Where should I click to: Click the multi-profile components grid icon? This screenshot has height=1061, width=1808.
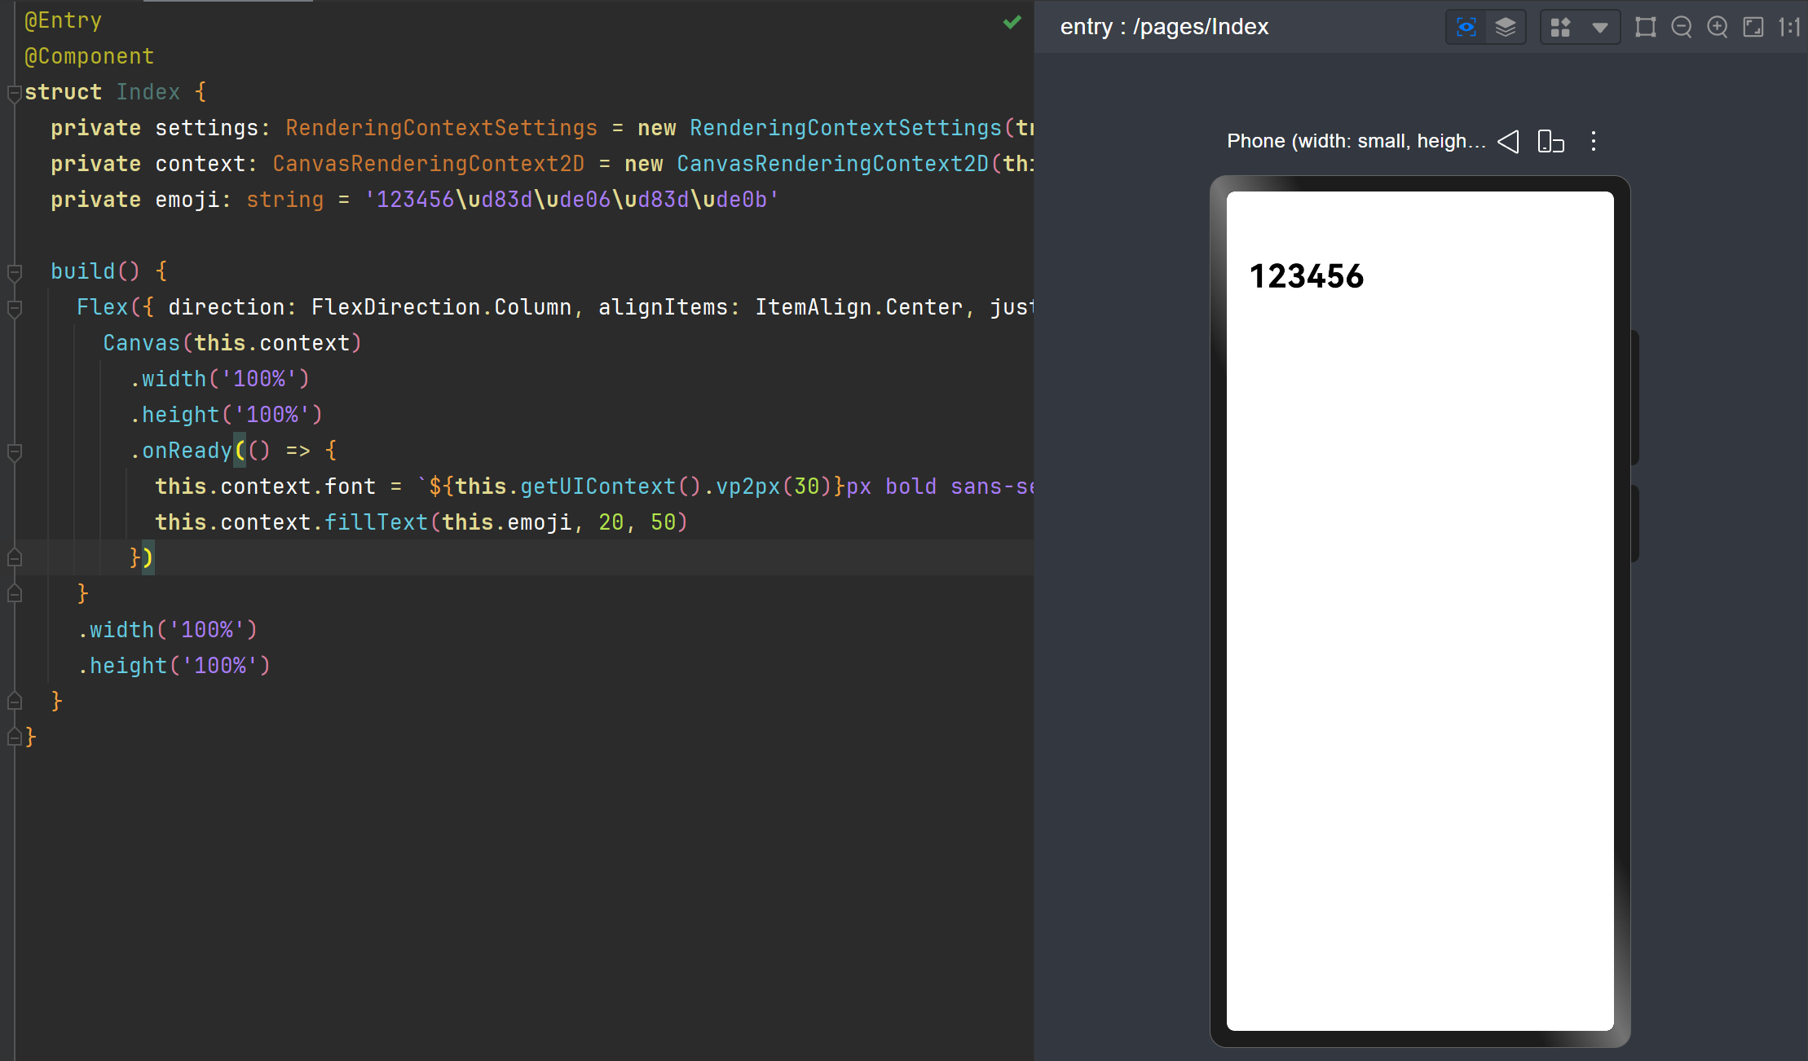1560,27
